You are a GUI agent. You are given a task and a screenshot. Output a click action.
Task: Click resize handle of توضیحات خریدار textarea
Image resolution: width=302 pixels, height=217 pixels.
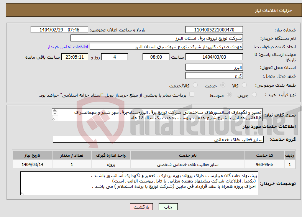pos(23,193)
